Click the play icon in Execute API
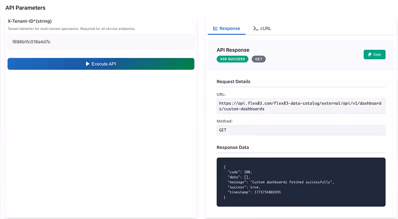 click(88, 64)
